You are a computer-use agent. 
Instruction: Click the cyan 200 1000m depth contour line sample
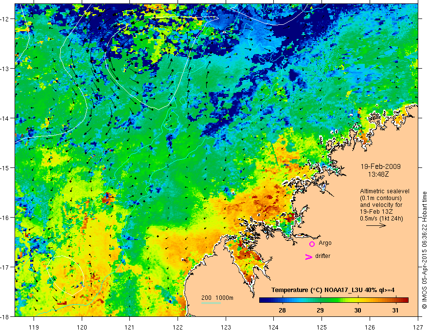[211, 303]
